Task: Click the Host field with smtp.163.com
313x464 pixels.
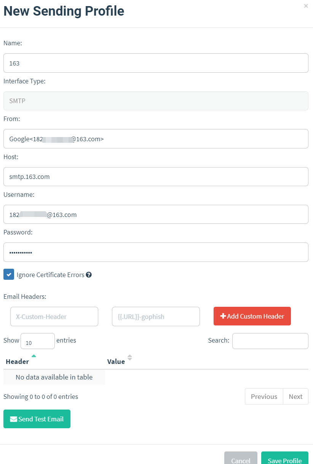Action: [156, 177]
